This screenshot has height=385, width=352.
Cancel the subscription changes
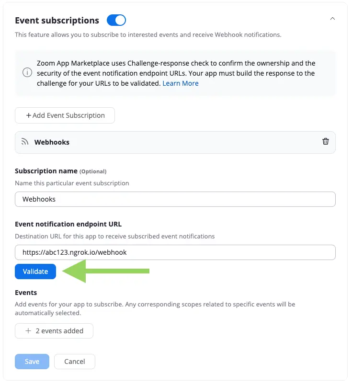74,362
